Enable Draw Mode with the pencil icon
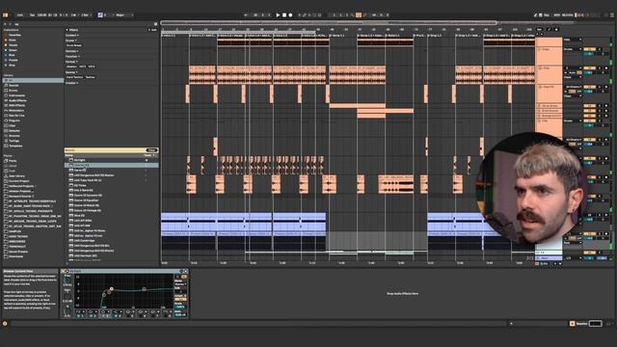 click(x=536, y=15)
